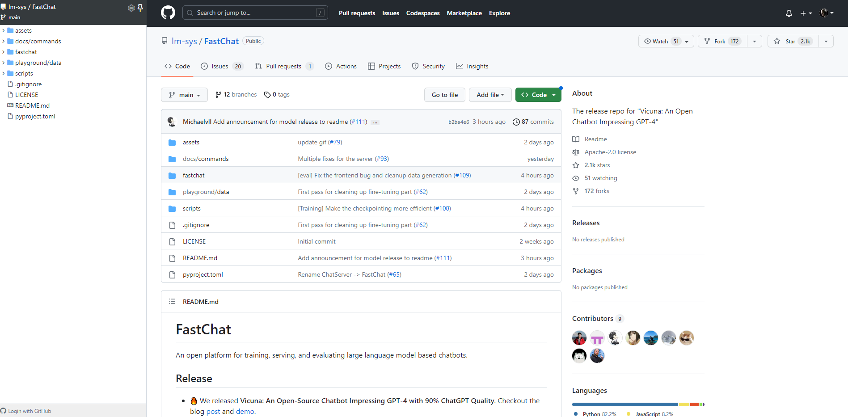The height and width of the screenshot is (417, 848).
Task: Open README.md in the sidebar tree
Action: click(x=32, y=105)
